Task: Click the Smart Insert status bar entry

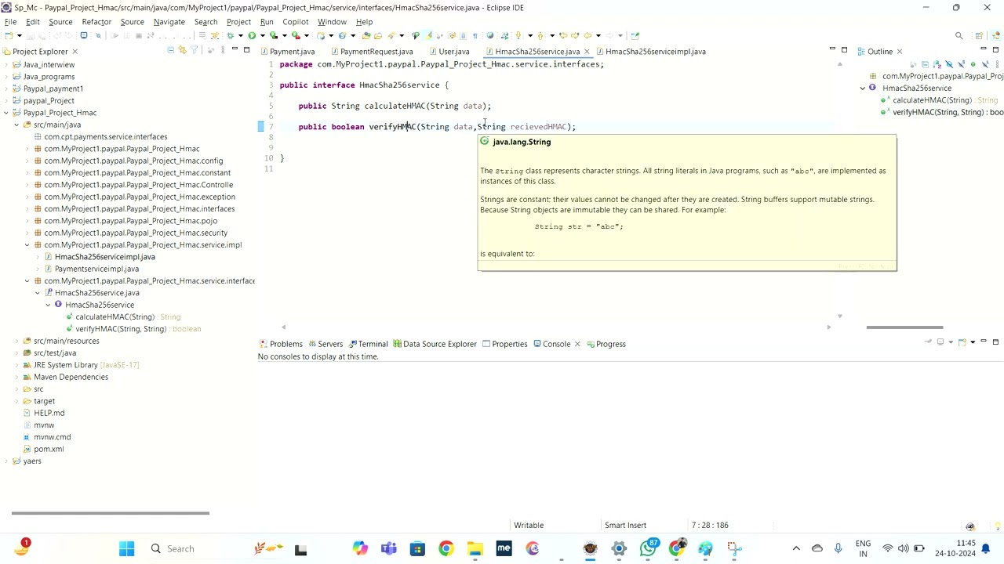Action: [x=625, y=526]
